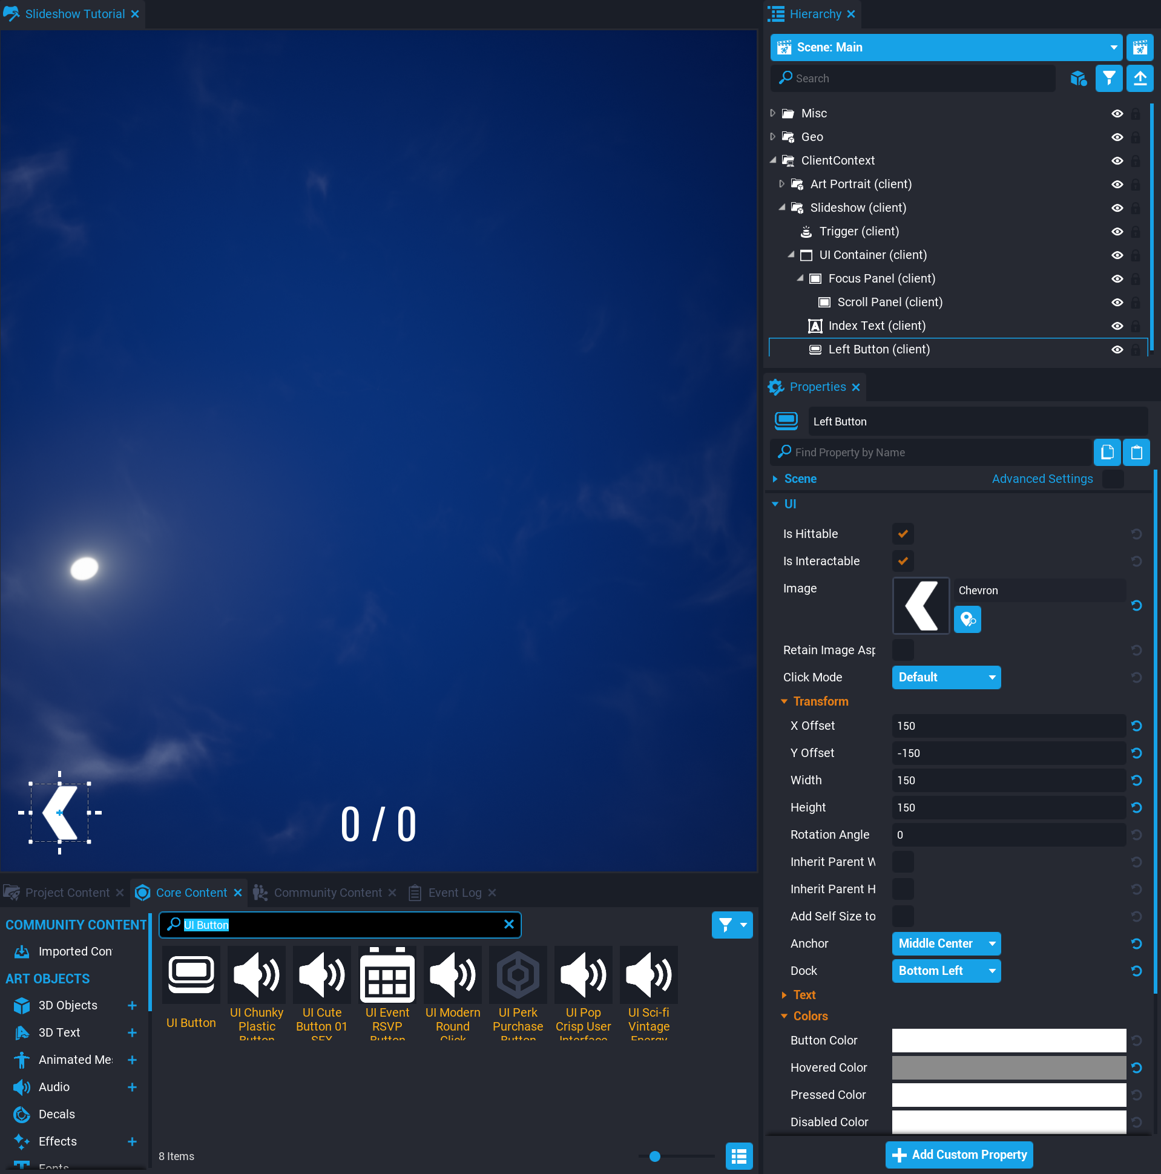
Task: Copy properties using the copy icon
Action: pyautogui.click(x=1107, y=452)
